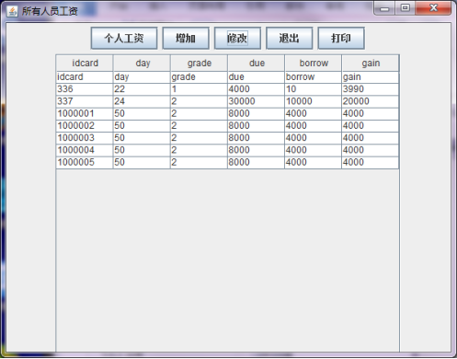Viewport: 457px width, 359px height.
Task: Select gain cell 4000 in row 1000005
Action: point(371,163)
